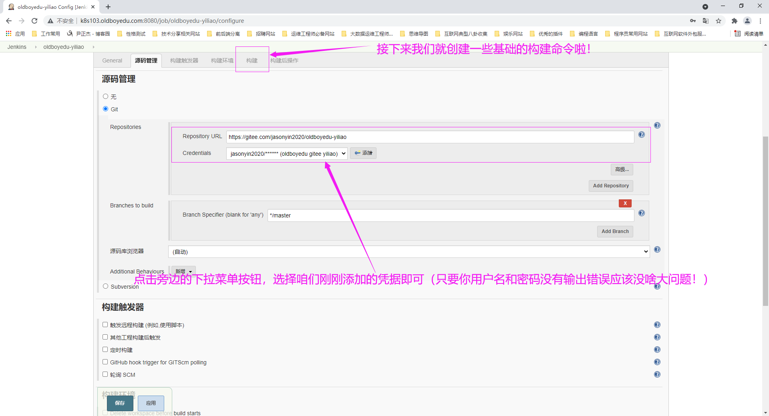This screenshot has width=769, height=416.
Task: Click help icon for 轮询 SCM option
Action: click(657, 375)
